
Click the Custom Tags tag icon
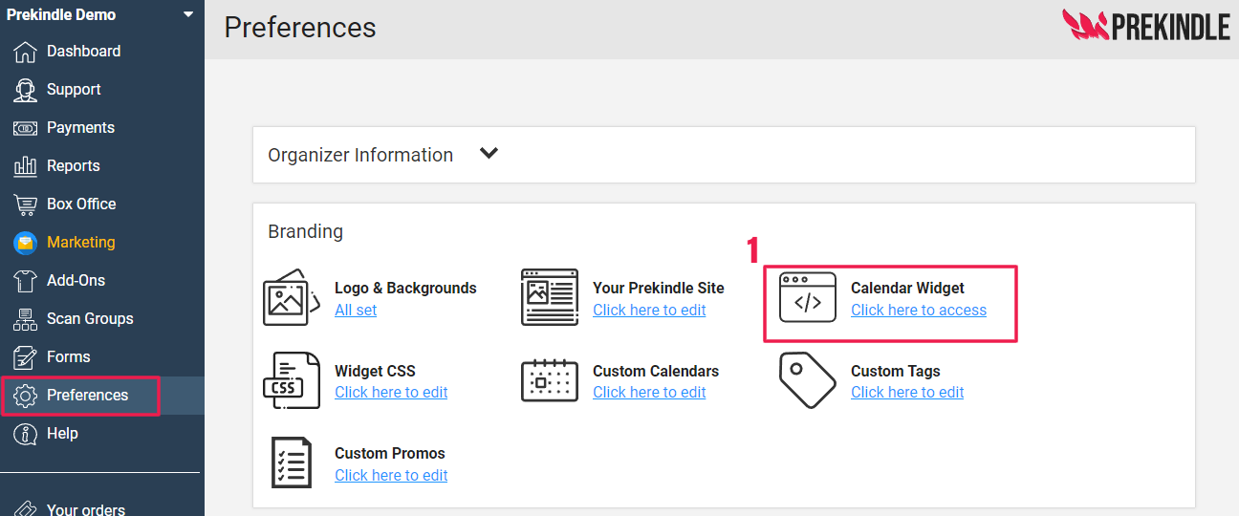tap(808, 380)
